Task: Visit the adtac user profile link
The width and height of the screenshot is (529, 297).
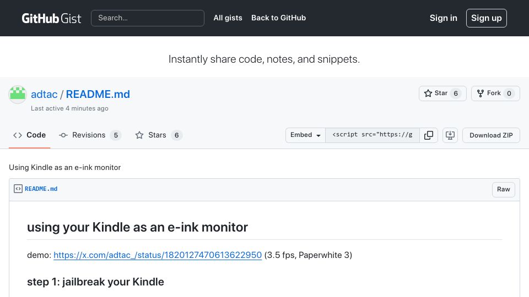Action: click(44, 94)
